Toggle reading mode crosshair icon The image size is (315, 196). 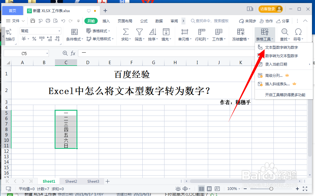click(x=185, y=189)
